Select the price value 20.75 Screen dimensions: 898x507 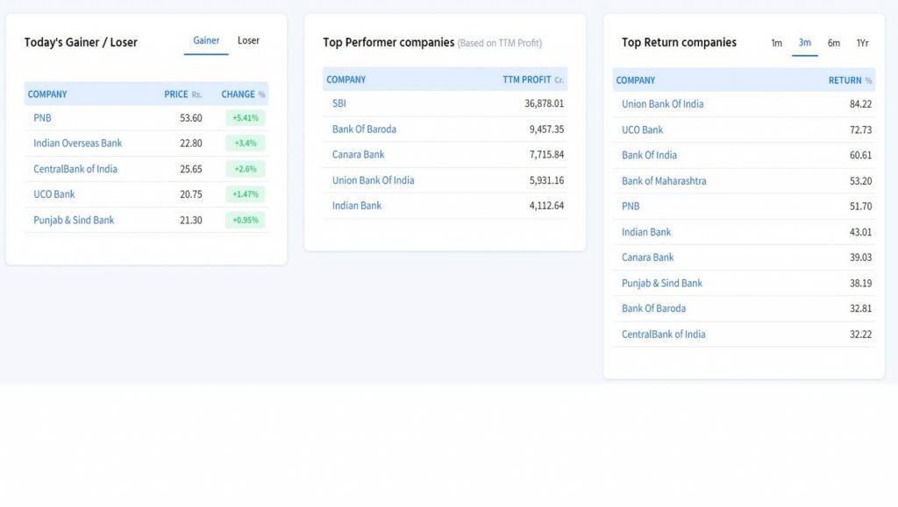point(190,194)
